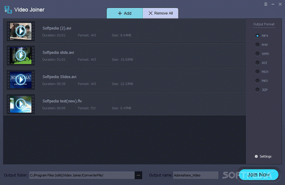Image resolution: width=285 pixels, height=185 pixels.
Task: Click the Output name field
Action: [196, 175]
